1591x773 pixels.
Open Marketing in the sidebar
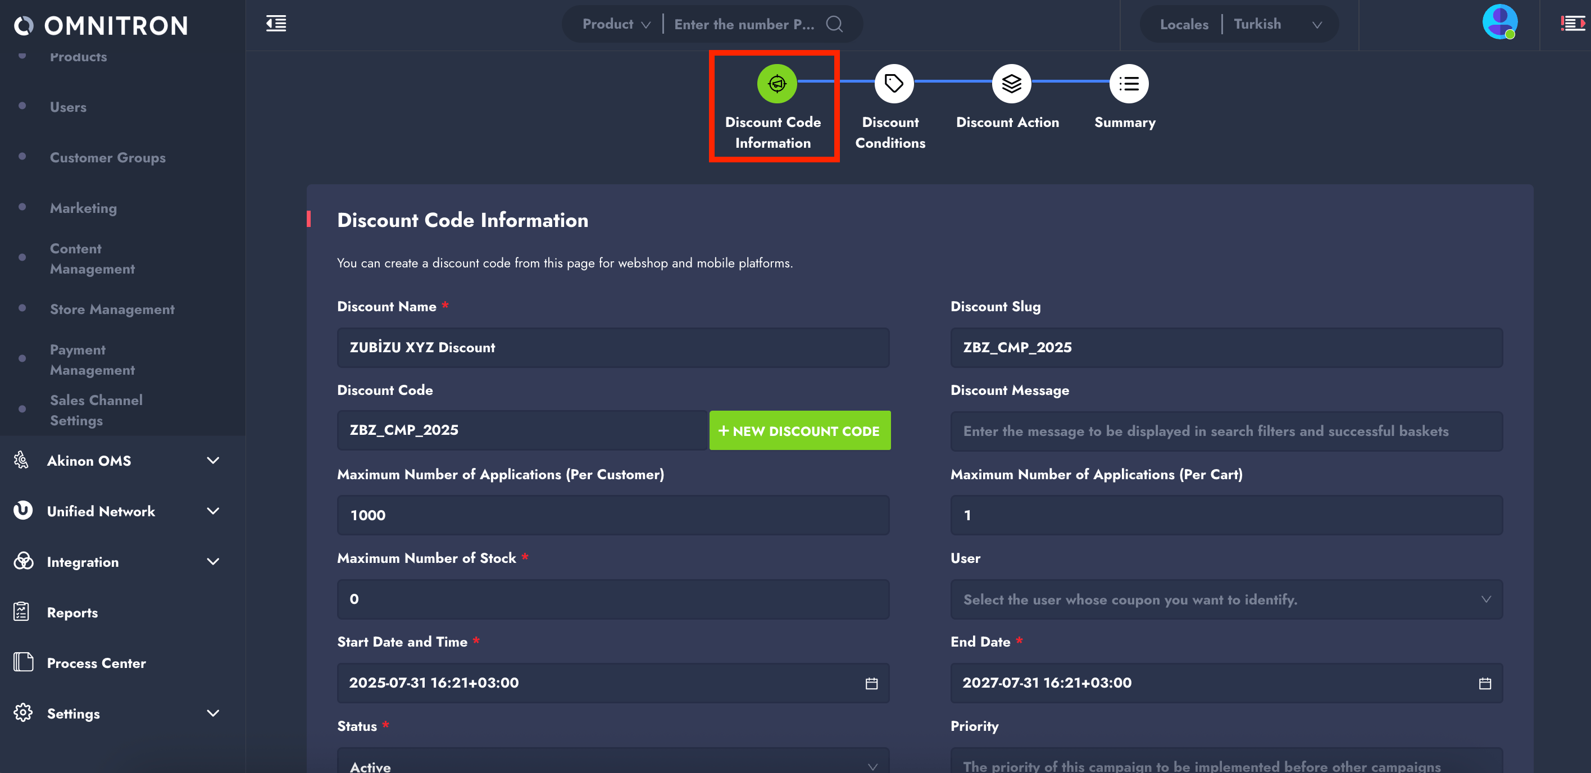(83, 208)
